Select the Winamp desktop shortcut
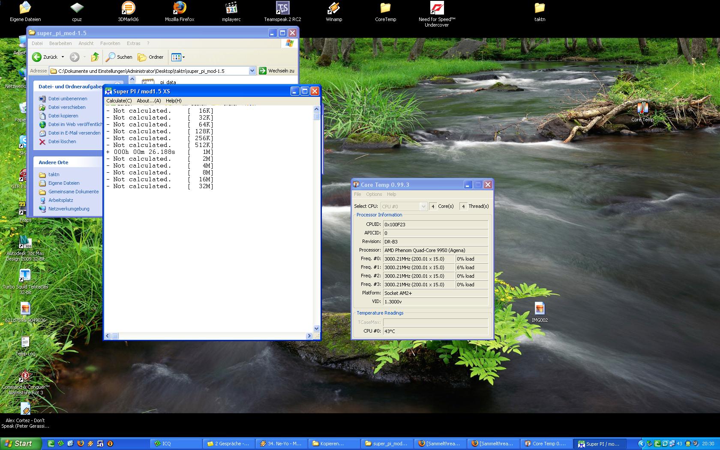 click(334, 12)
